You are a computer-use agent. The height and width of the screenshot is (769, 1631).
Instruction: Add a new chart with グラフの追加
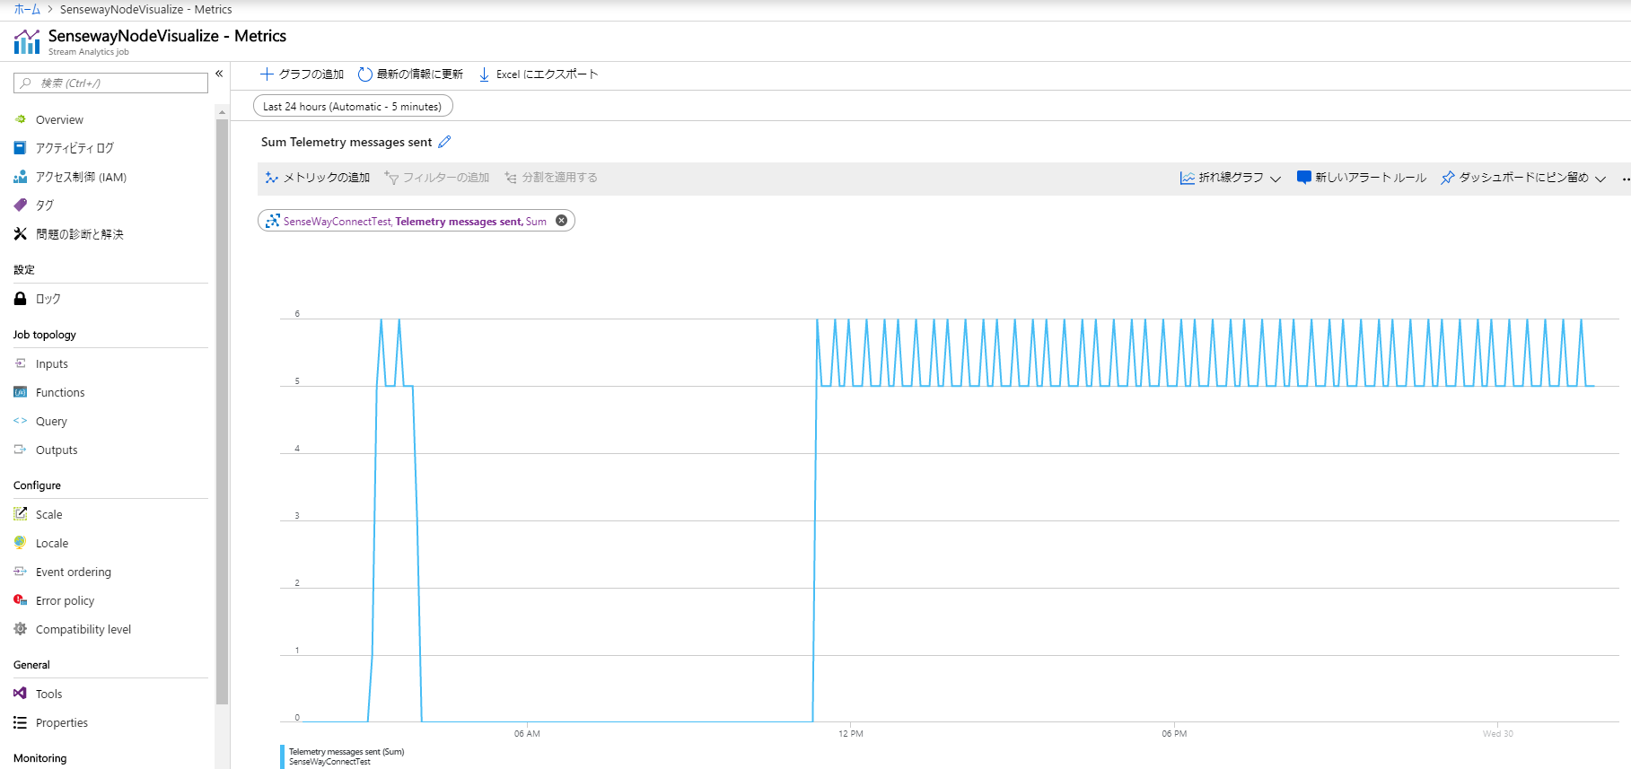coord(302,74)
